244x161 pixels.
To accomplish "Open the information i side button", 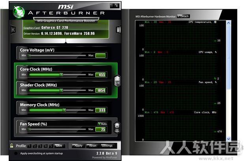I will (118, 30).
